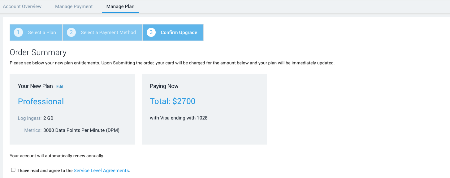Click the step 3 number circle
450x178 pixels.
point(151,33)
